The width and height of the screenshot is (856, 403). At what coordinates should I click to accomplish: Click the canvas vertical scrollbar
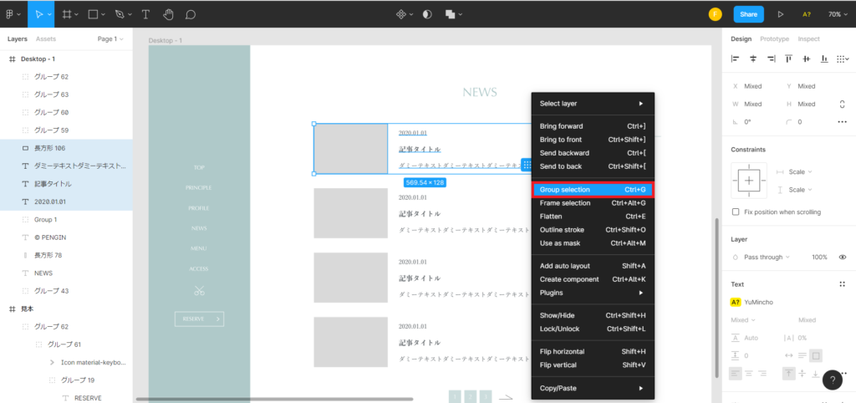click(716, 298)
